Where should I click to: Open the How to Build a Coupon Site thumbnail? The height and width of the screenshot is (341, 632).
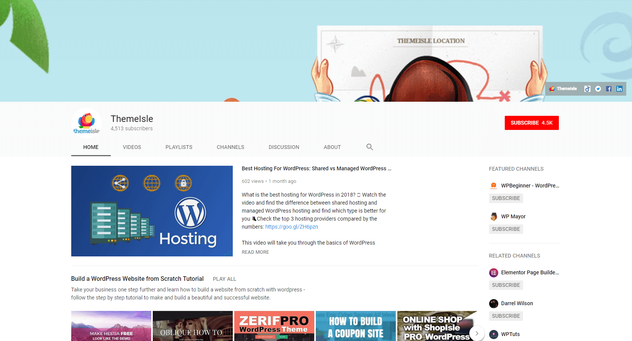[356, 326]
